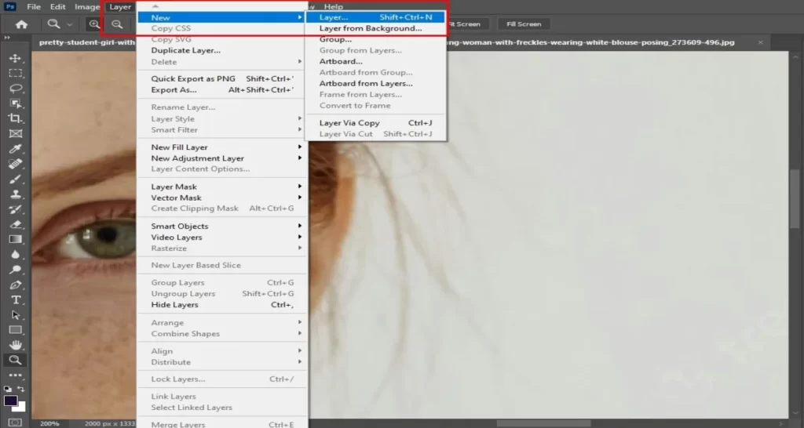Select the Eraser tool
The image size is (804, 428).
click(16, 224)
